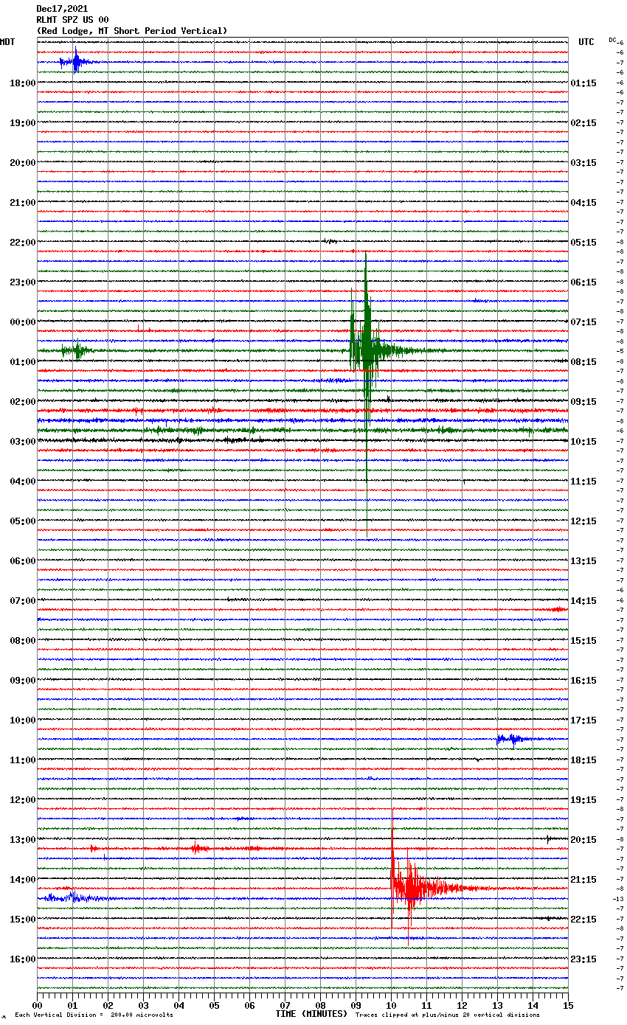This screenshot has height=1025, width=627.
Task: Select the MDT timezone label at top left
Action: pos(7,42)
